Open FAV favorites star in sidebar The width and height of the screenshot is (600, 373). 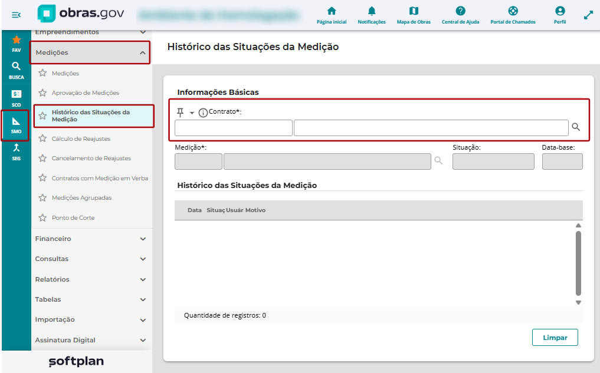pos(17,44)
